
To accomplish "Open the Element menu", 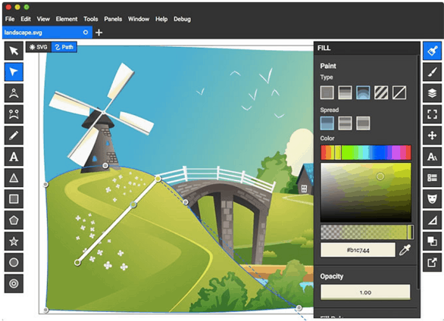I will pyautogui.click(x=67, y=19).
